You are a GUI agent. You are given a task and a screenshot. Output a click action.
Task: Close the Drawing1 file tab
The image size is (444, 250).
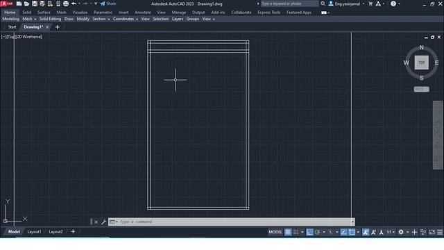point(47,27)
